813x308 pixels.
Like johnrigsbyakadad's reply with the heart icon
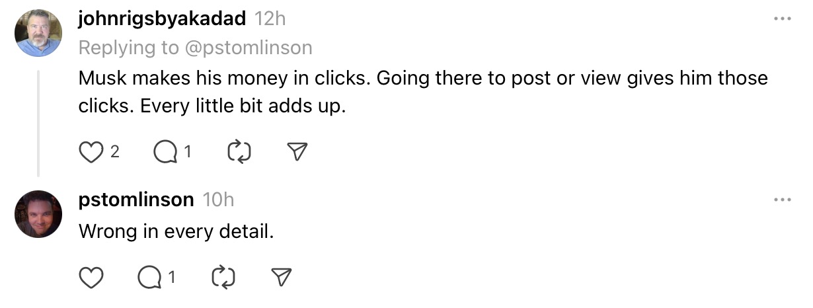point(91,153)
